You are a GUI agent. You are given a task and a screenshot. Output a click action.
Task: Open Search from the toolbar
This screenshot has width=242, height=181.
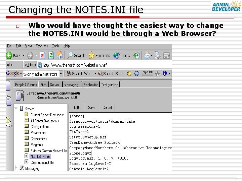(76, 55)
